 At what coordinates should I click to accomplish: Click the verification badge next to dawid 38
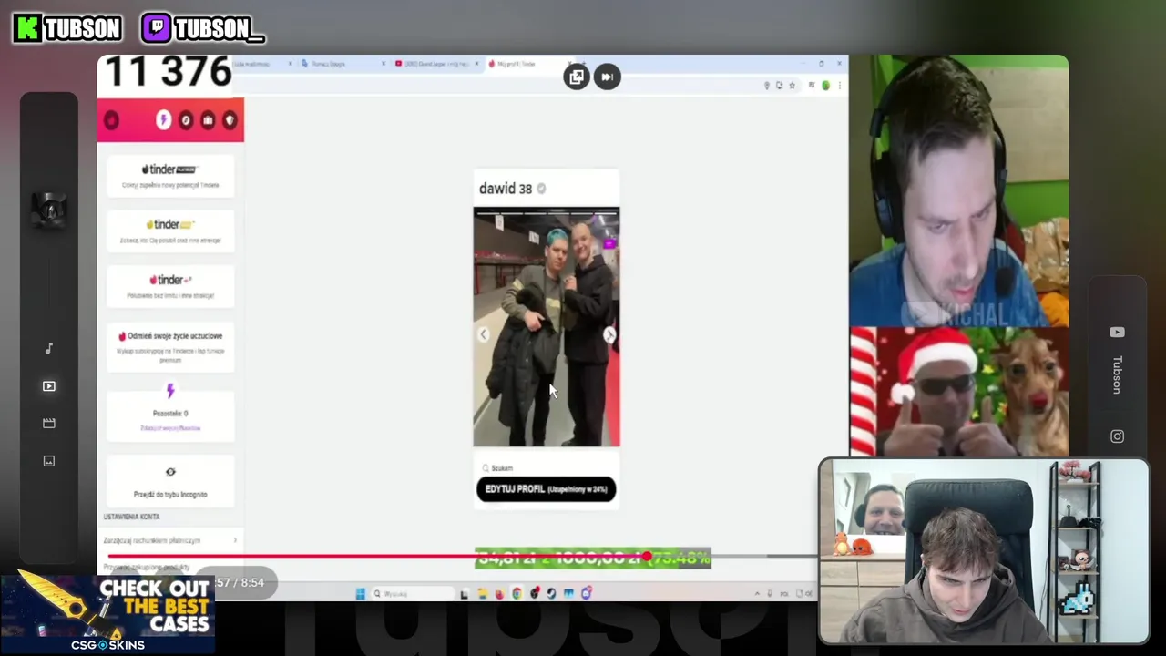point(541,189)
